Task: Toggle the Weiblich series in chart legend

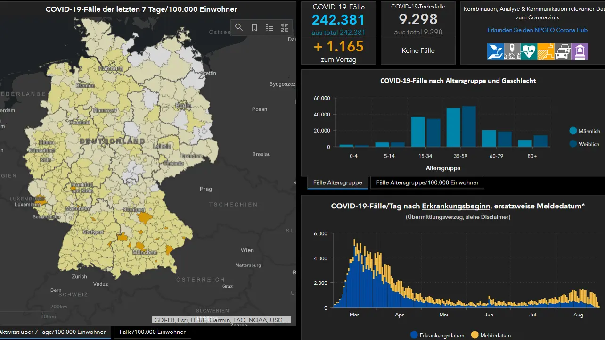Action: tap(584, 144)
